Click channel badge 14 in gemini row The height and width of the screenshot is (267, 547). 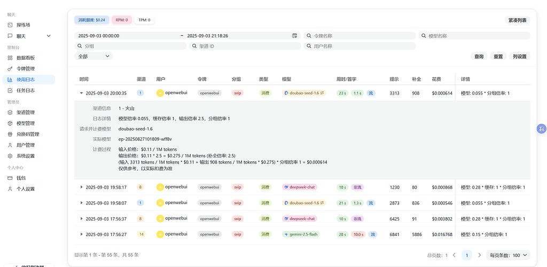click(141, 234)
